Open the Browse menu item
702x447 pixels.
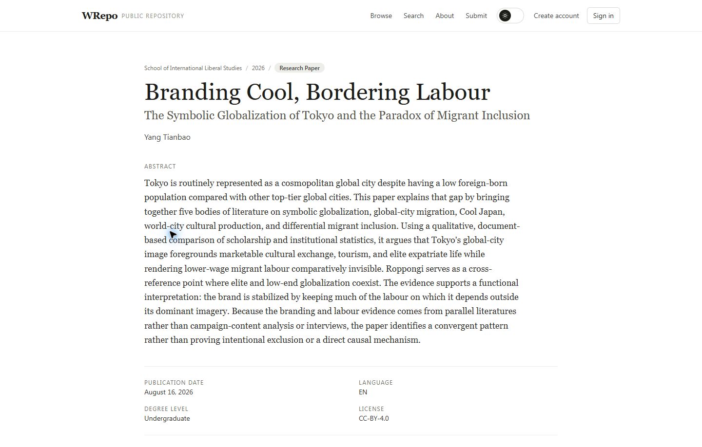pos(381,16)
